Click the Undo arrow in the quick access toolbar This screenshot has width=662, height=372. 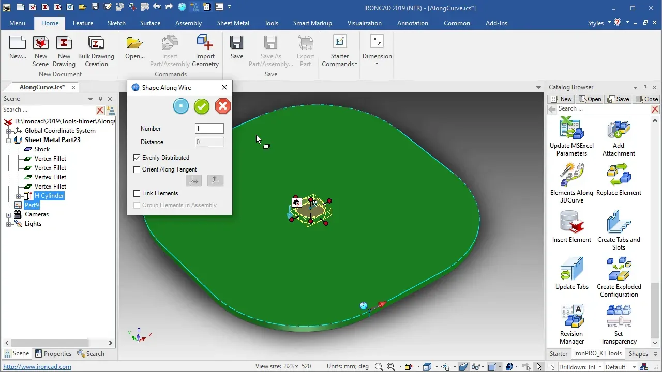[157, 7]
